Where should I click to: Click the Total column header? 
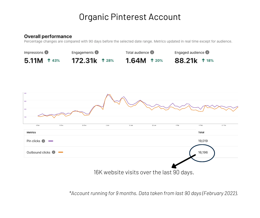201,133
